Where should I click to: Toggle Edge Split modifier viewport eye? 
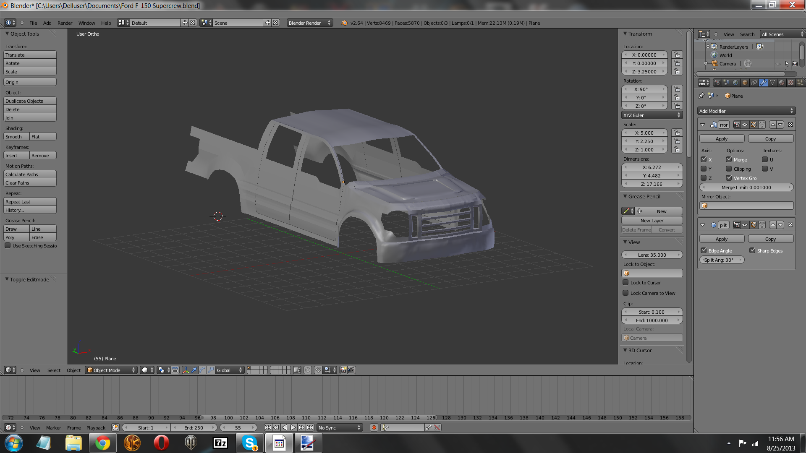click(745, 225)
